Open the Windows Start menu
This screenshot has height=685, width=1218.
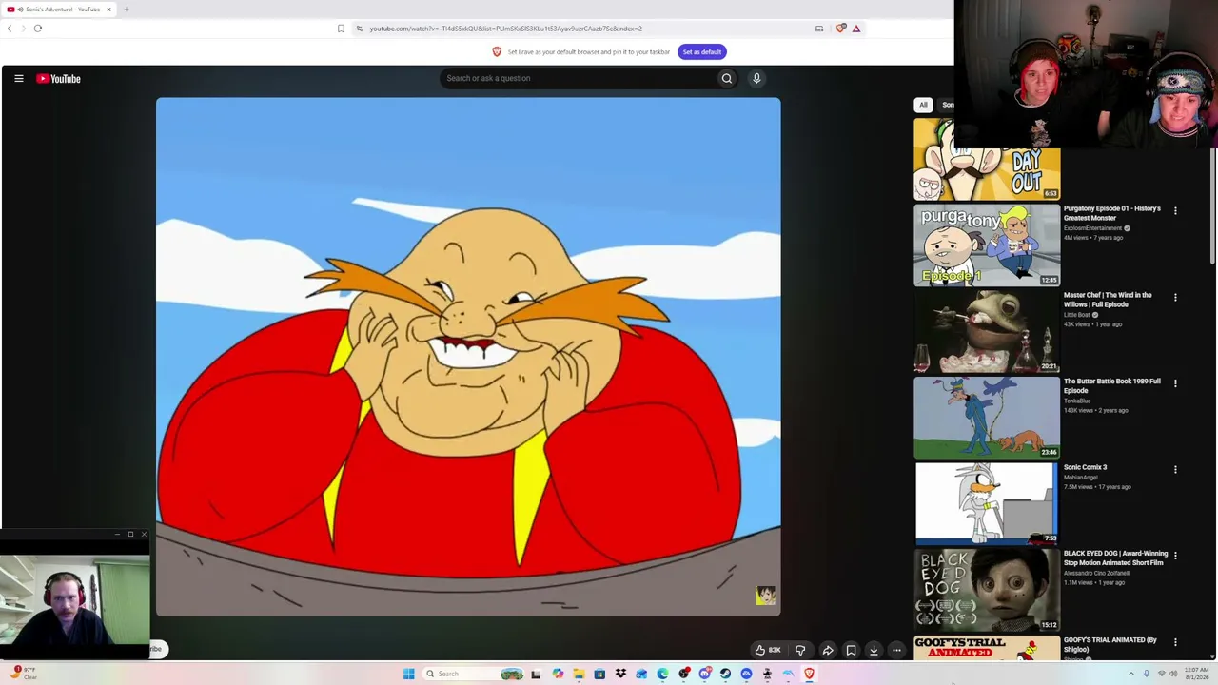point(409,674)
